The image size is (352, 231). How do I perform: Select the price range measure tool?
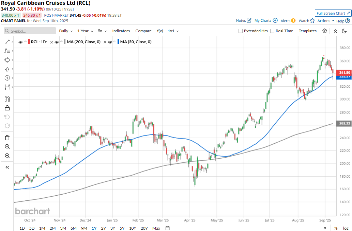7,87
